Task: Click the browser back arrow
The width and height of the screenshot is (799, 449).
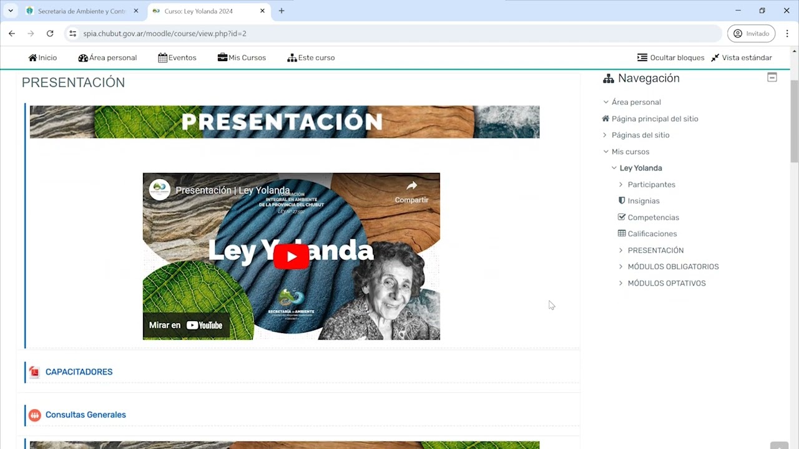Action: pyautogui.click(x=12, y=34)
